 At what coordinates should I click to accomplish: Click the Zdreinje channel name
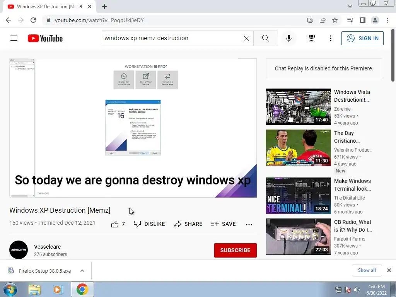coord(342,109)
